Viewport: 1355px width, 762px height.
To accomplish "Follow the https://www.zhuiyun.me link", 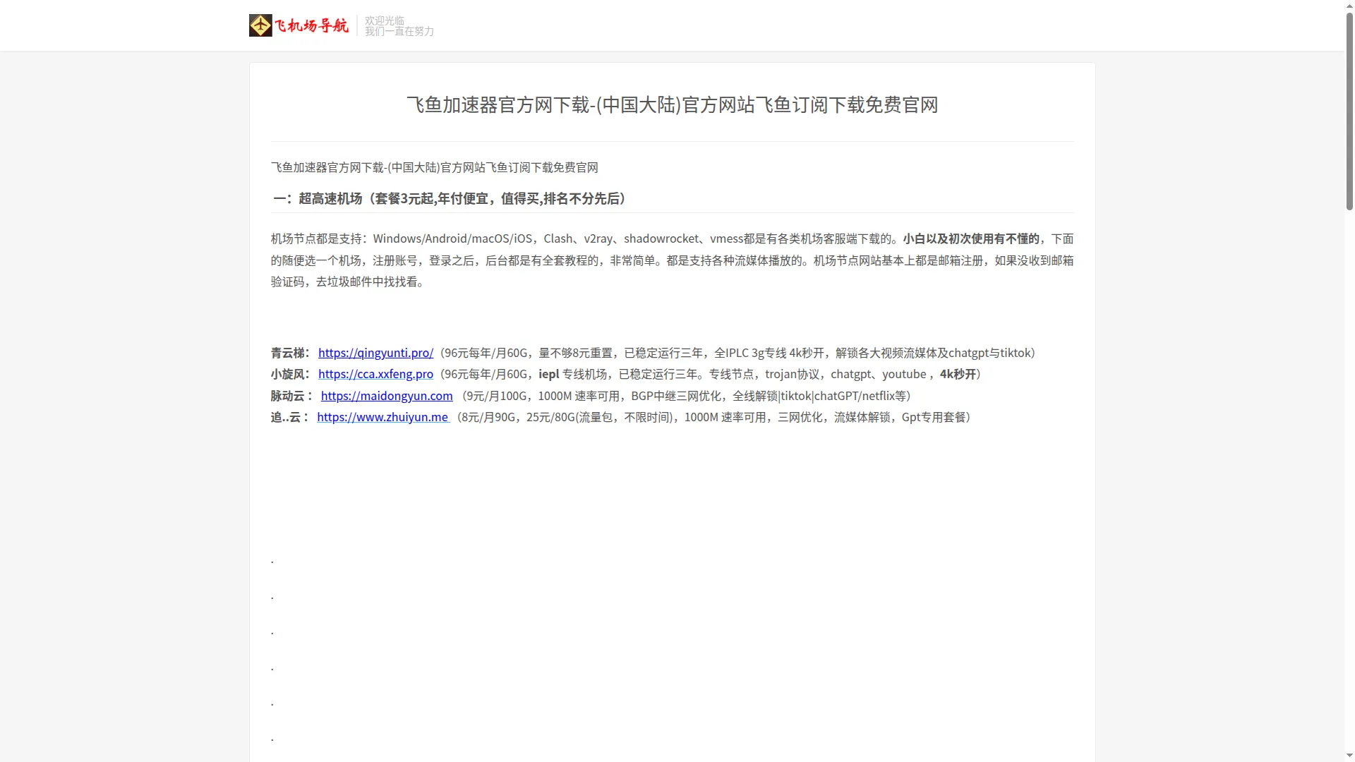I will 383,417.
